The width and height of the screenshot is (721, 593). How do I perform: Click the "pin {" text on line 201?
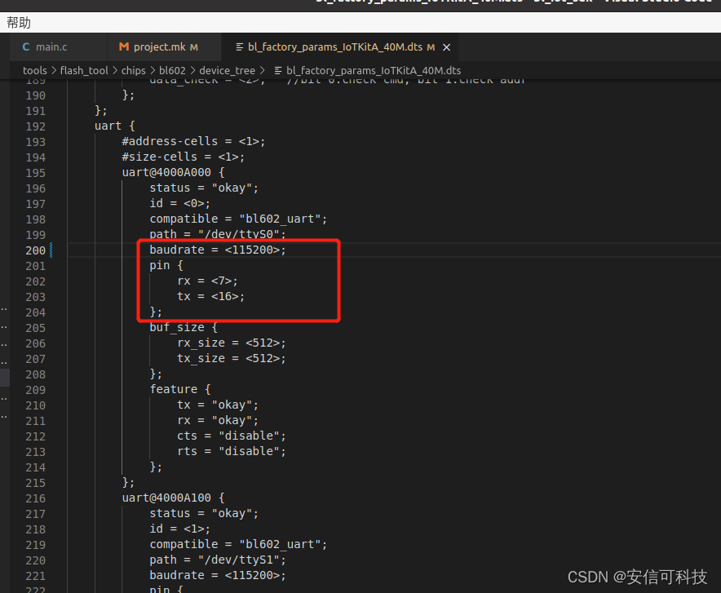pyautogui.click(x=166, y=265)
